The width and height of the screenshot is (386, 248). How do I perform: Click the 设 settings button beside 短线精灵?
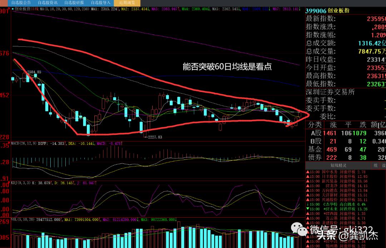[x=383, y=166]
